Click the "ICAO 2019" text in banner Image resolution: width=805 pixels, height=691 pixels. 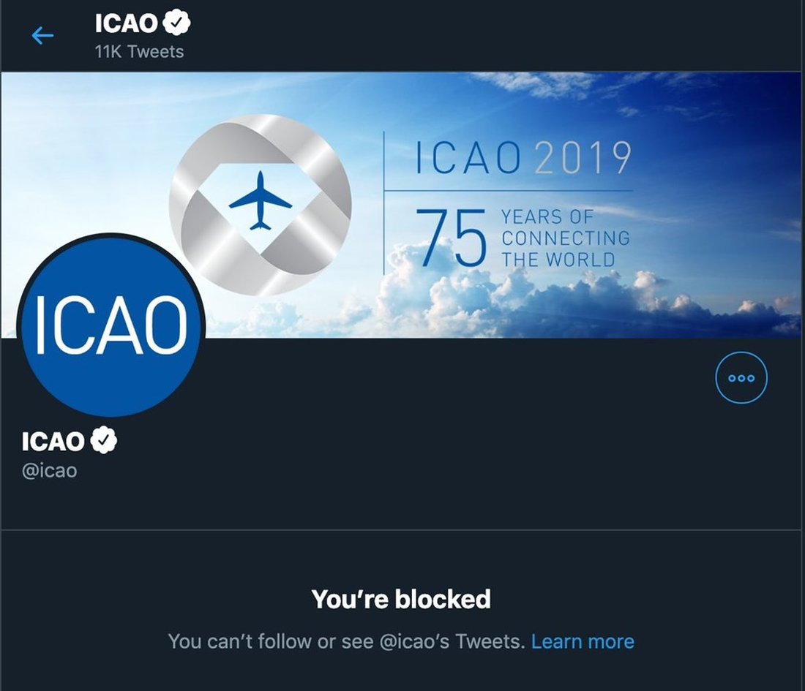523,158
